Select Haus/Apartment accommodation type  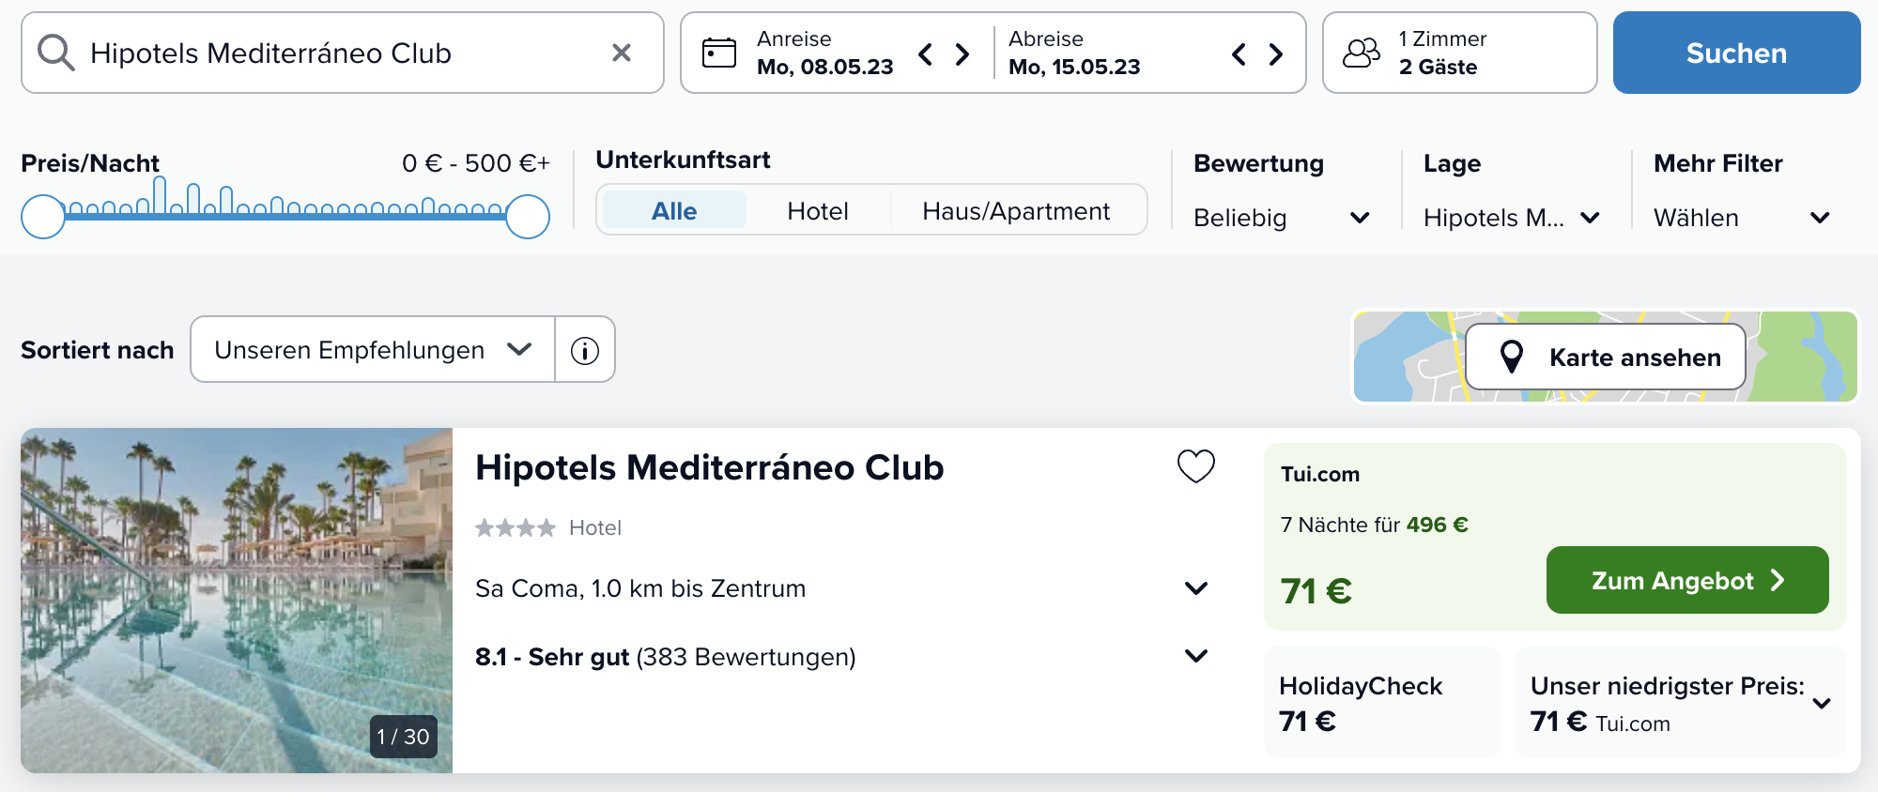pos(1016,211)
